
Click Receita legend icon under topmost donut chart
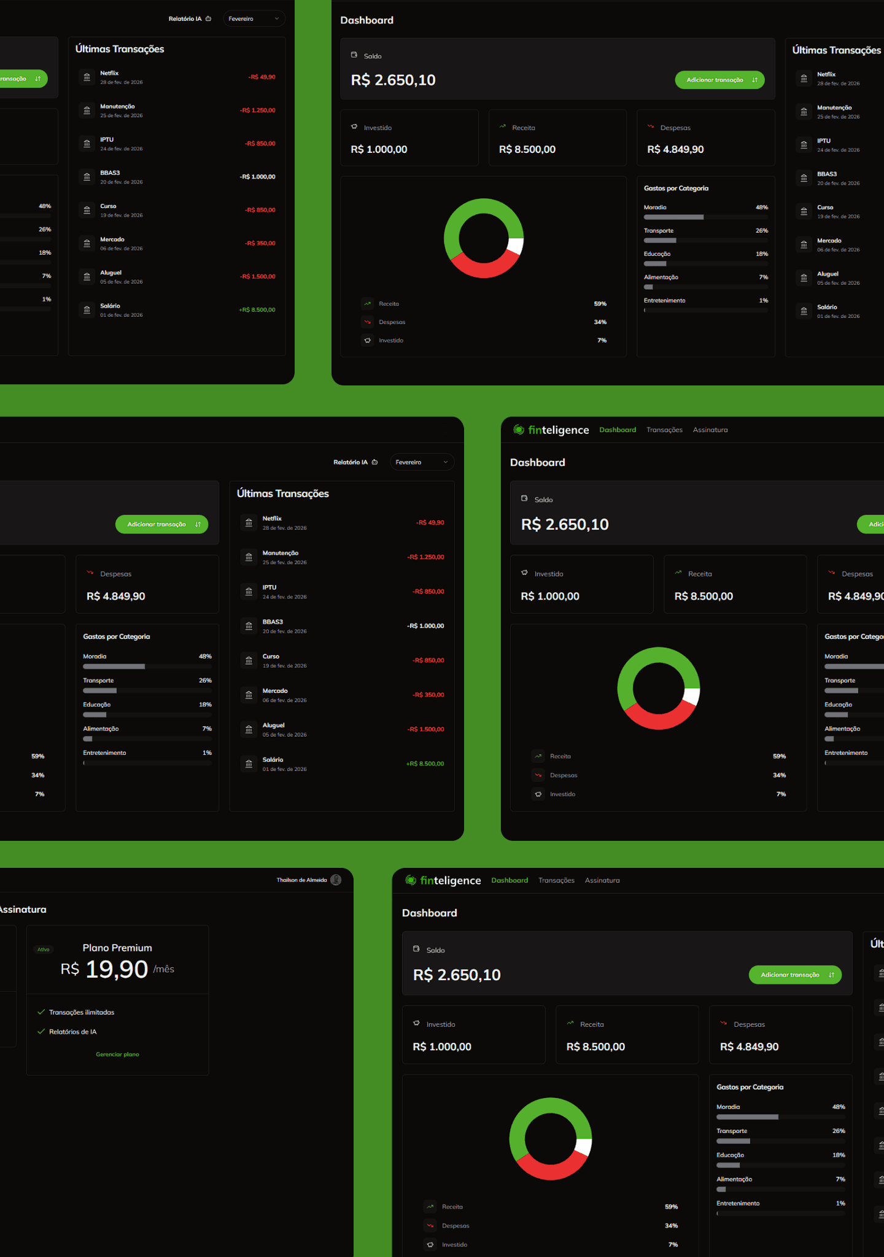[367, 304]
